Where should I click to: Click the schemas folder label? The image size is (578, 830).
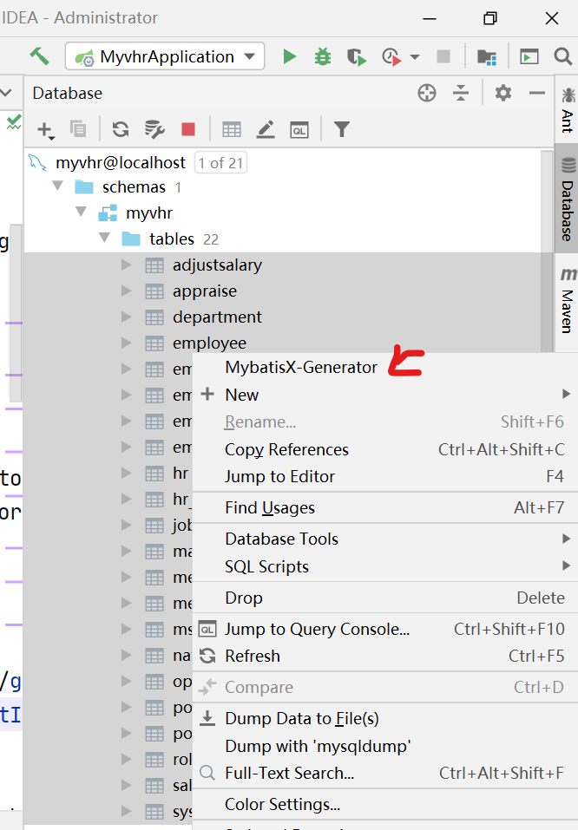[134, 186]
